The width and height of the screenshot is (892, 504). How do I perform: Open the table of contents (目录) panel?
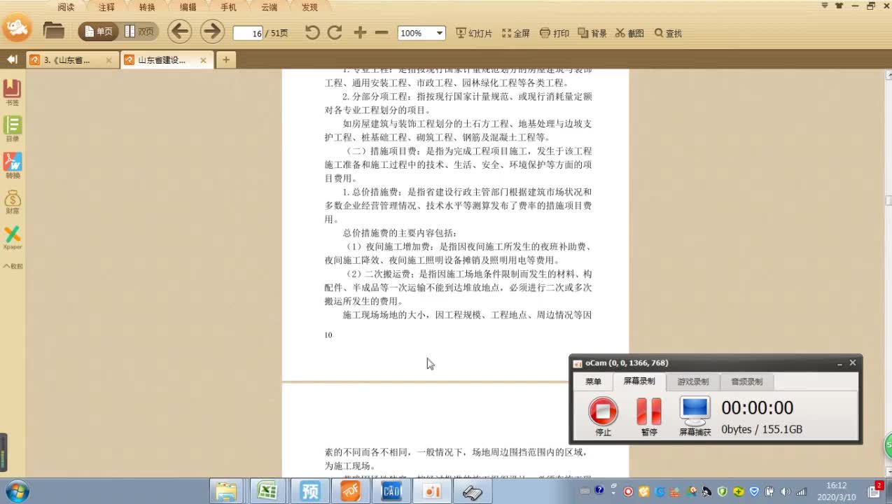tap(13, 129)
